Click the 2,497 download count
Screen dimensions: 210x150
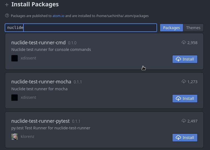pyautogui.click(x=192, y=121)
